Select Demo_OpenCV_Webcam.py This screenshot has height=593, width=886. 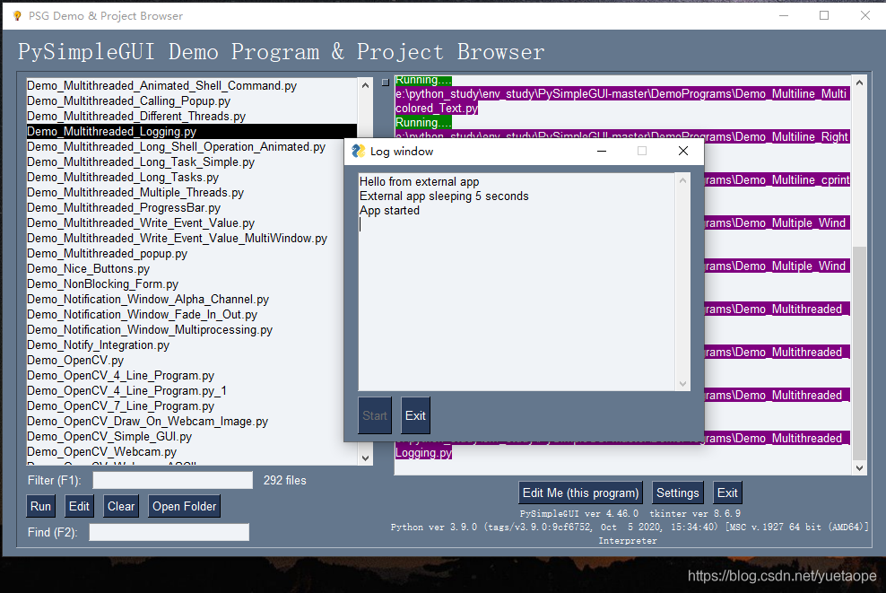point(192,452)
